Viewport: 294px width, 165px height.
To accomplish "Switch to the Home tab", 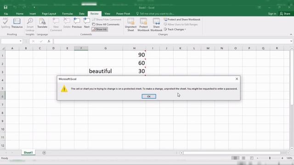I will point(20,14).
